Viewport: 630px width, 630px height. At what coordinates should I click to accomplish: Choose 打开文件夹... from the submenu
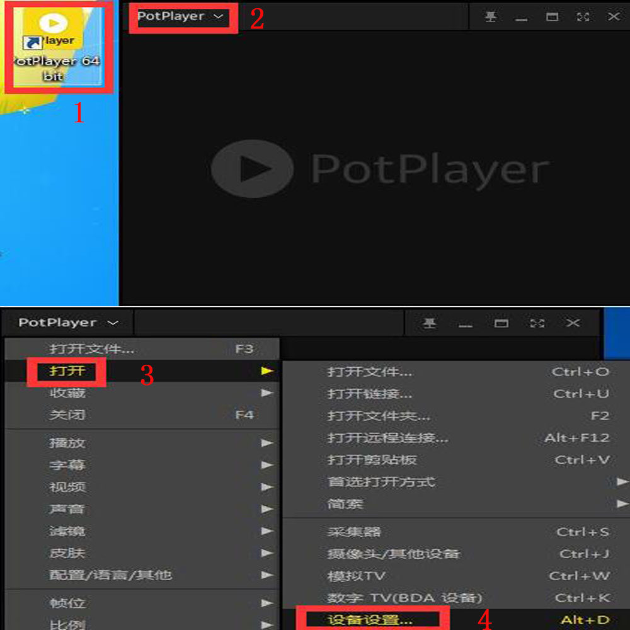tap(456, 416)
